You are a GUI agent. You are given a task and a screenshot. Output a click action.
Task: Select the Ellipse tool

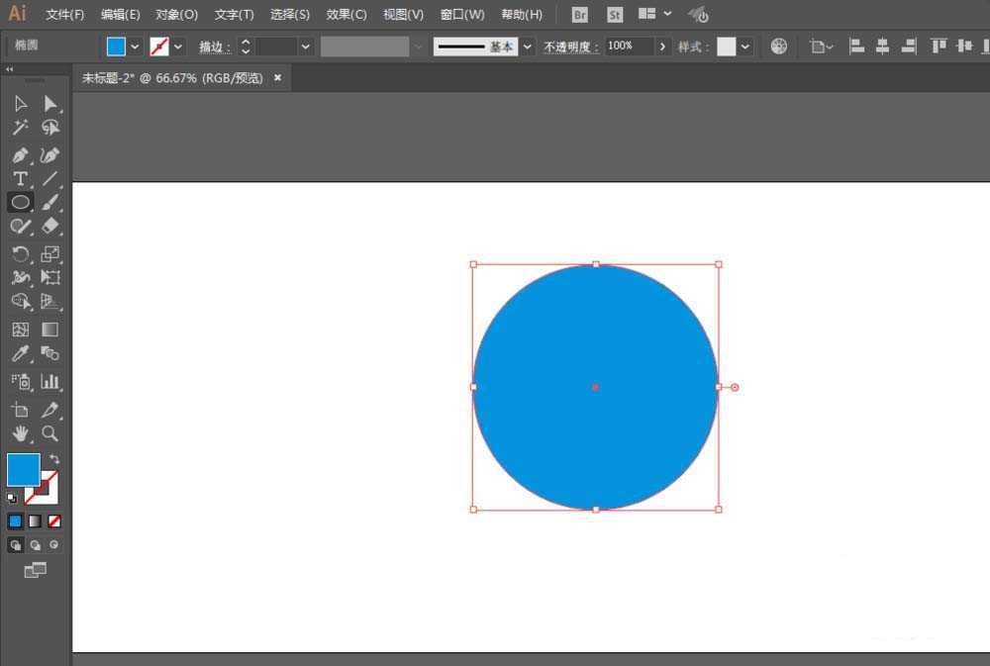pyautogui.click(x=20, y=202)
